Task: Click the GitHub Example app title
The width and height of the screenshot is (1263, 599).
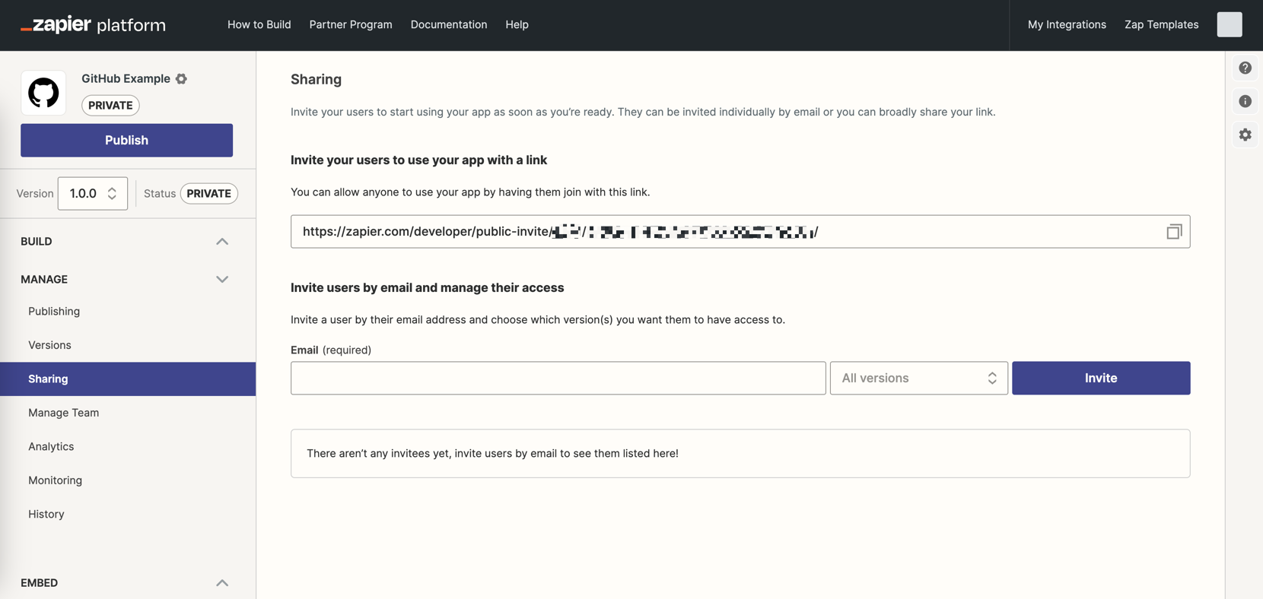Action: [x=126, y=78]
